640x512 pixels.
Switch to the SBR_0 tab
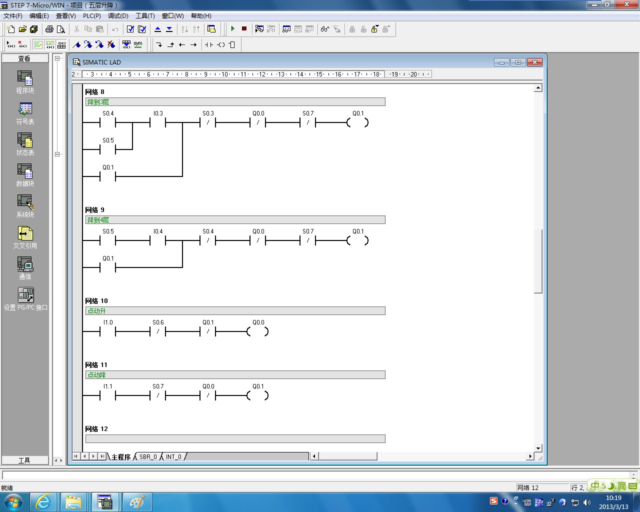tap(147, 456)
